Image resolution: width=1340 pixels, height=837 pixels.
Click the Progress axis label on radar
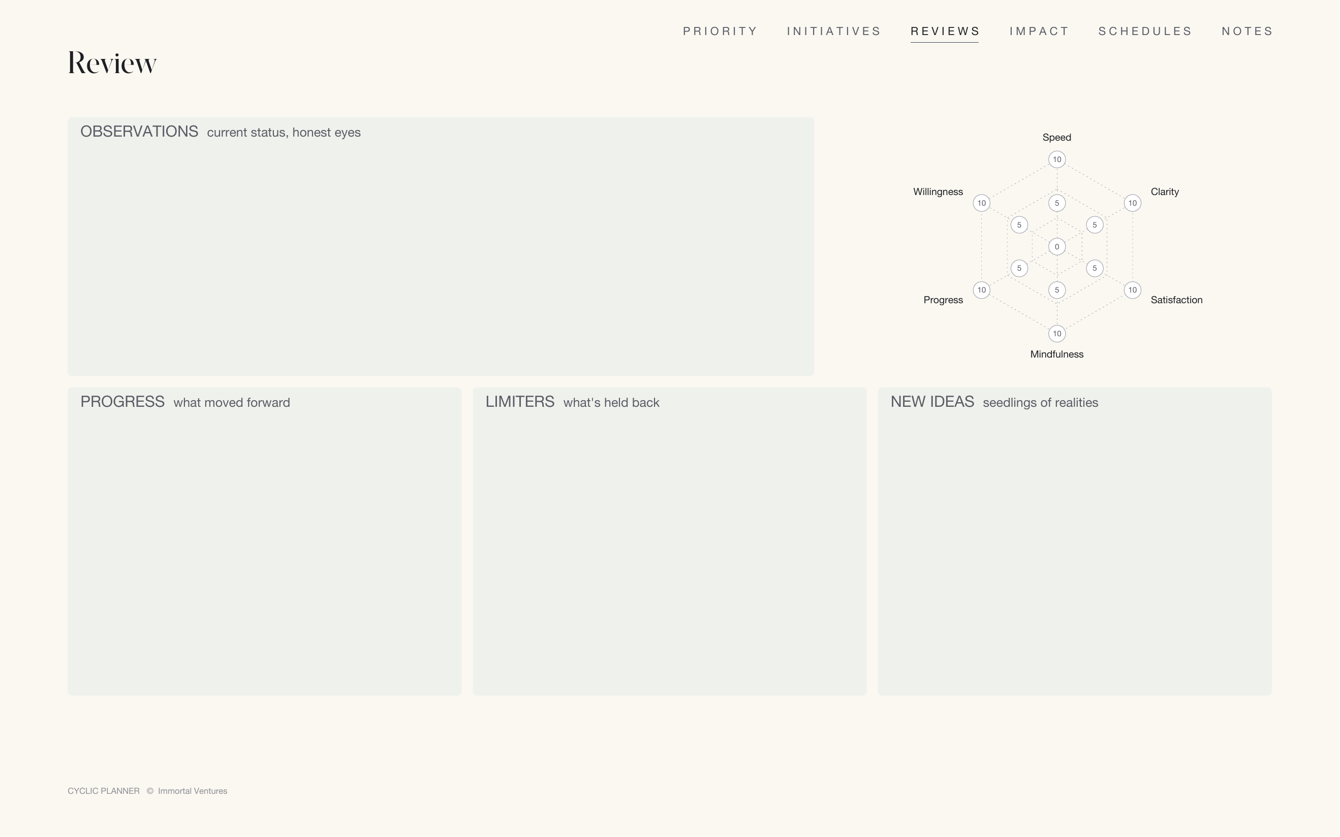coord(943,300)
